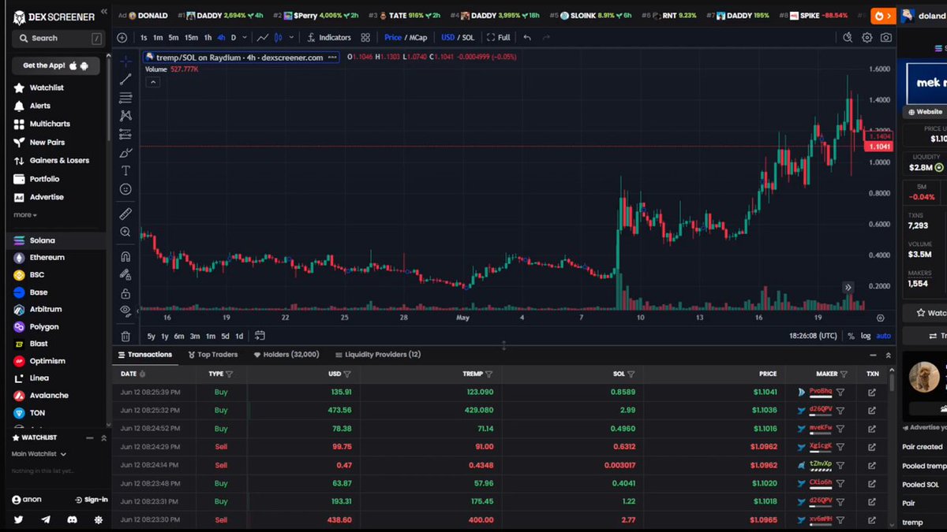The width and height of the screenshot is (947, 532).
Task: Click the compare or add symbol plus icon
Action: click(x=122, y=37)
